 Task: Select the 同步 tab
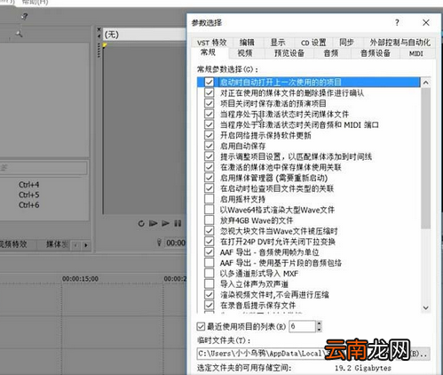pyautogui.click(x=346, y=43)
